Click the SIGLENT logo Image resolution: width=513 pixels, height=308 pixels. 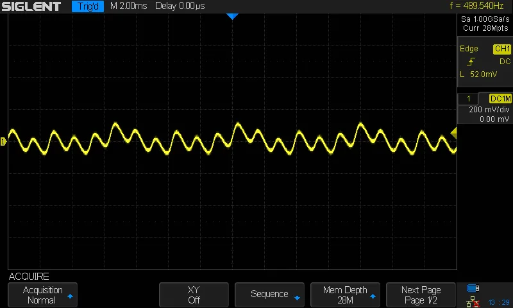click(x=31, y=6)
